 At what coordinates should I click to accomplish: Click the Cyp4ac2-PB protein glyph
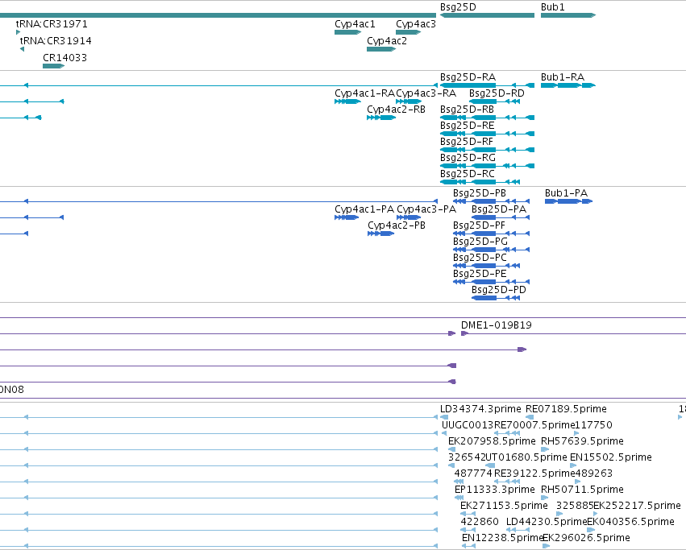click(x=380, y=234)
